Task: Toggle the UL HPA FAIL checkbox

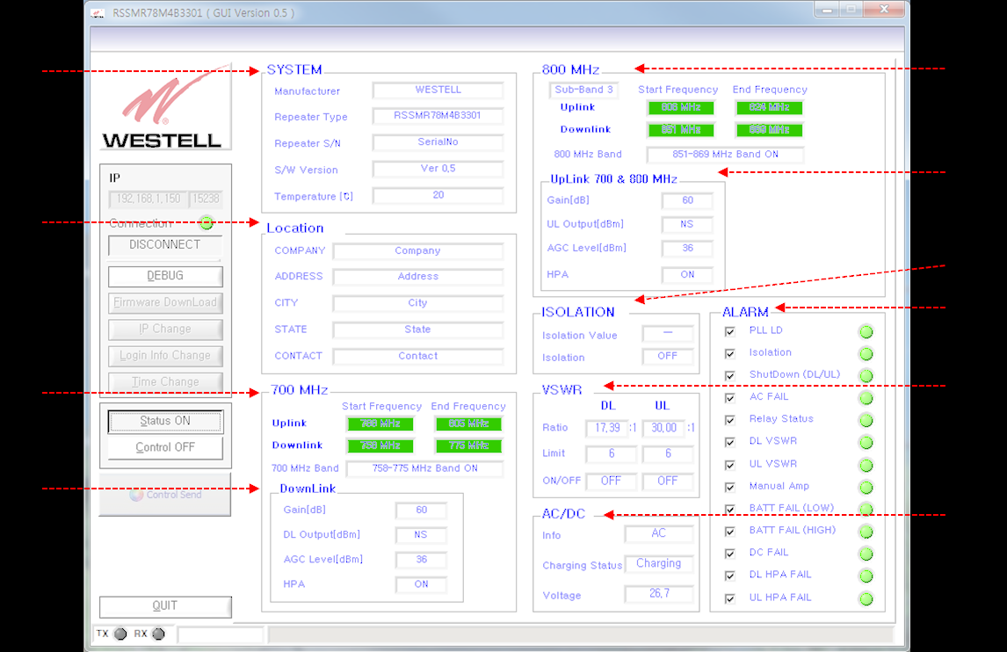Action: (x=729, y=598)
